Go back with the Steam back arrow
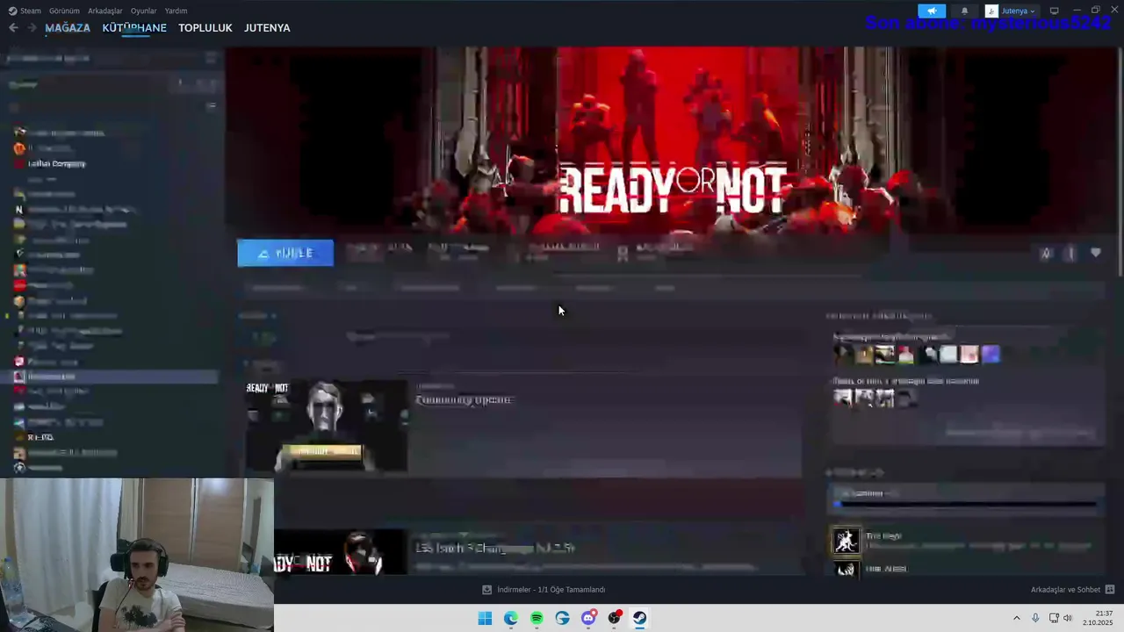 pos(13,28)
